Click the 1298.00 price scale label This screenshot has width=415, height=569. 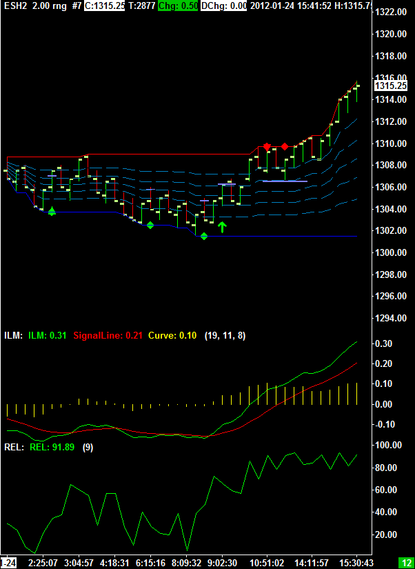tap(390, 274)
